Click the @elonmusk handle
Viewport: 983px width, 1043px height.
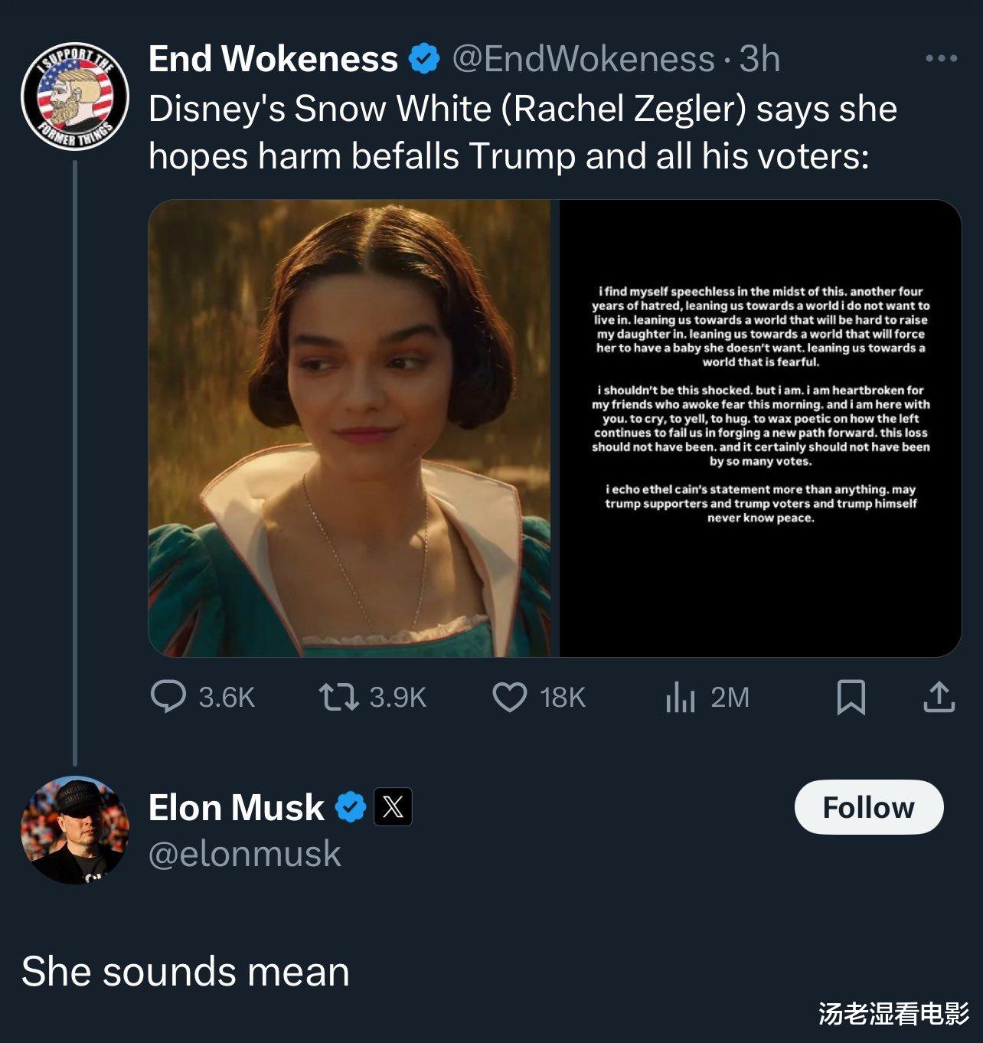coord(244,853)
